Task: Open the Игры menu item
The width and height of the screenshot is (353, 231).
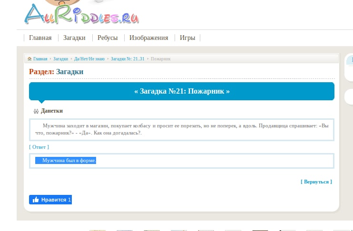Action: [x=187, y=38]
